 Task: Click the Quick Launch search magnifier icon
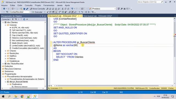pyautogui.click(x=162, y=2)
